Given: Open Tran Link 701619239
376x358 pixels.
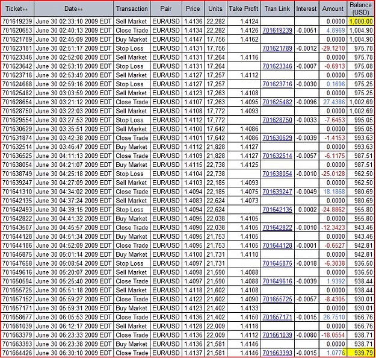Looking at the screenshot, I should tap(277, 31).
